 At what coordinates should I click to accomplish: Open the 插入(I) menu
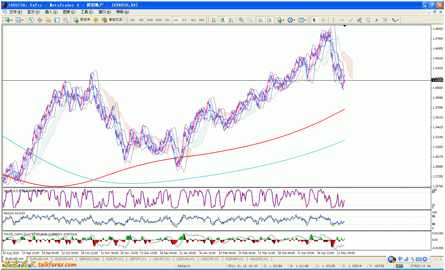pos(51,12)
